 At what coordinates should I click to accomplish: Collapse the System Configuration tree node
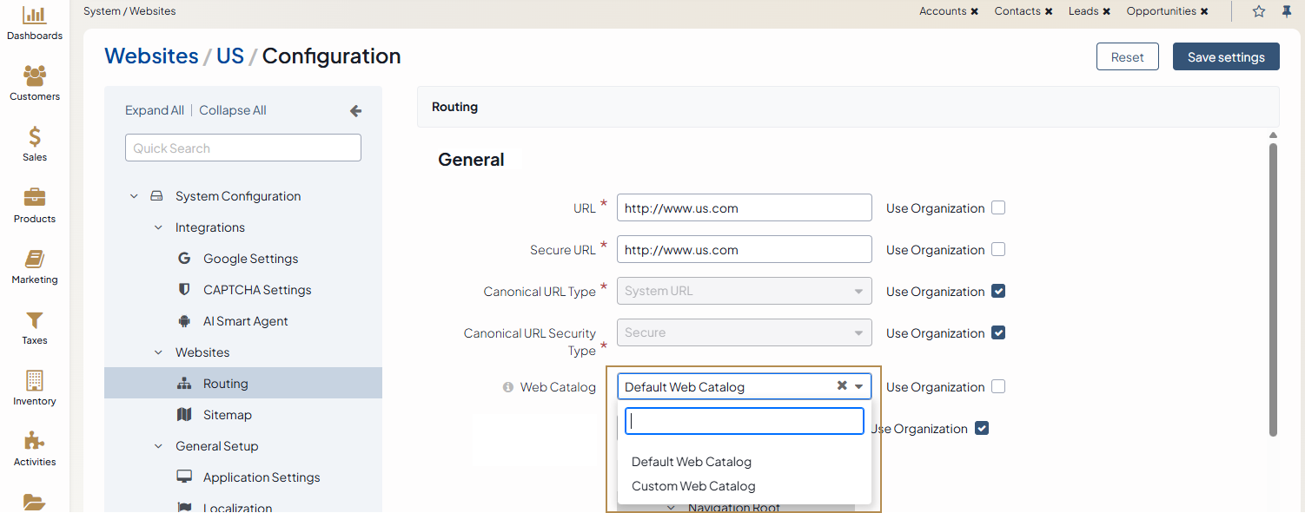[x=134, y=196]
